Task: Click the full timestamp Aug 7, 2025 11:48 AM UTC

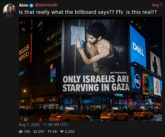Action: click(43, 125)
